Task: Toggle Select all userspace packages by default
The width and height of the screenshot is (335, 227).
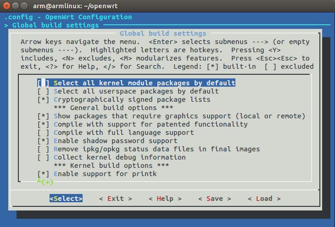Action: pos(128,91)
